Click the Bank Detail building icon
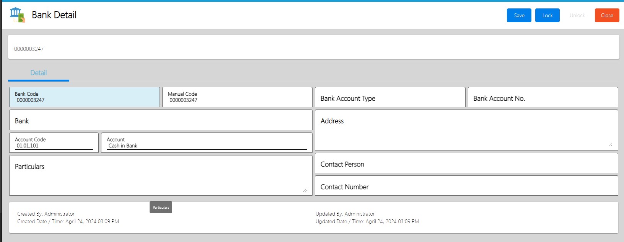 click(x=17, y=15)
